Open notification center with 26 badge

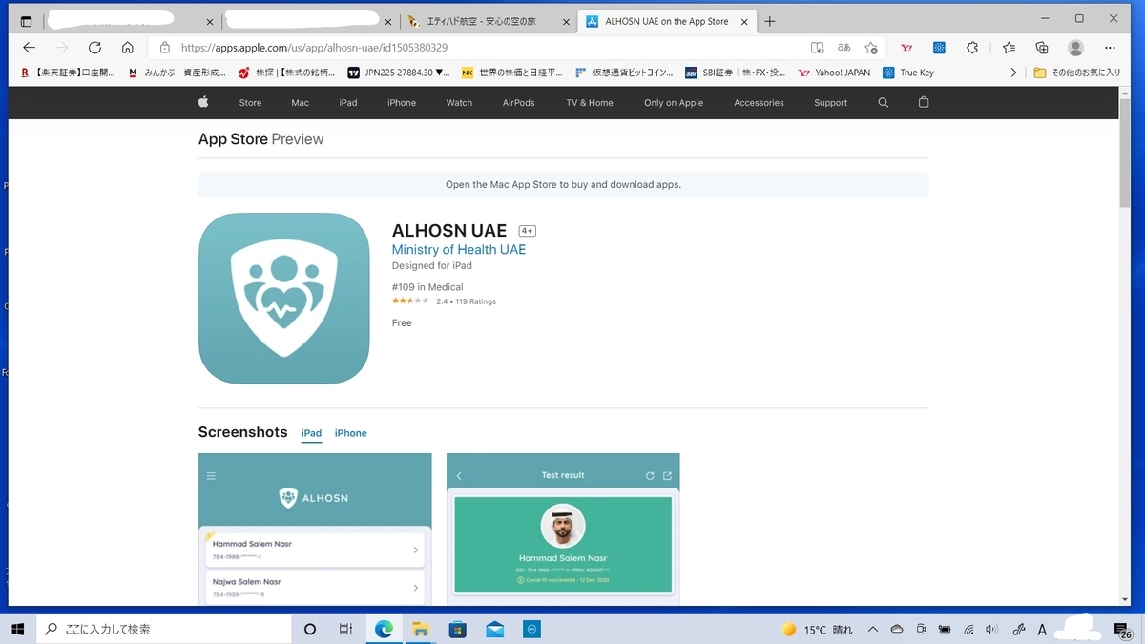1123,630
